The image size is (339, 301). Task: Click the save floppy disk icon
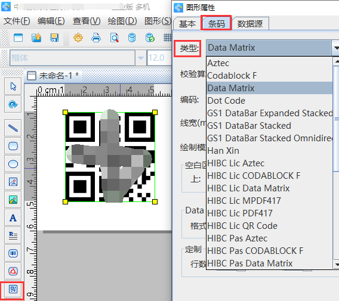click(54, 38)
